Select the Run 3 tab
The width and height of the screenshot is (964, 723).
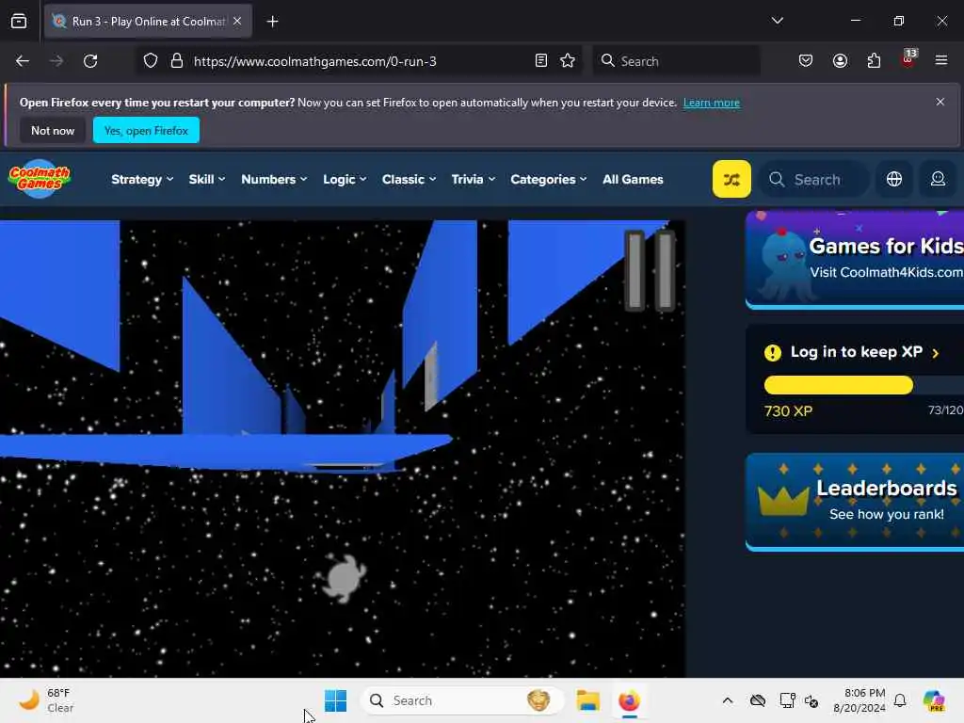point(148,22)
